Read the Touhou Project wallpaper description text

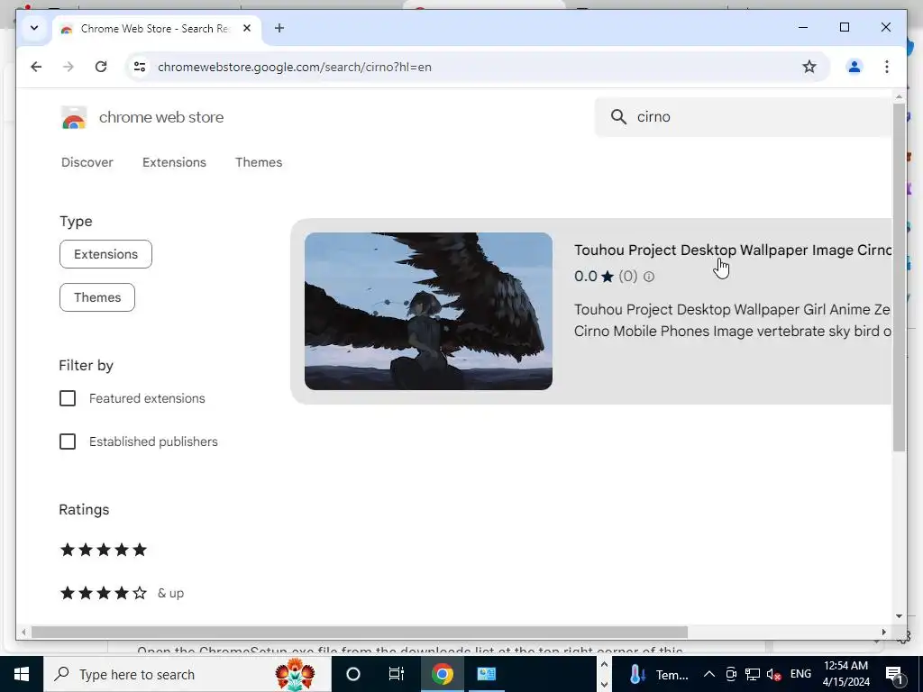pyautogui.click(x=733, y=320)
